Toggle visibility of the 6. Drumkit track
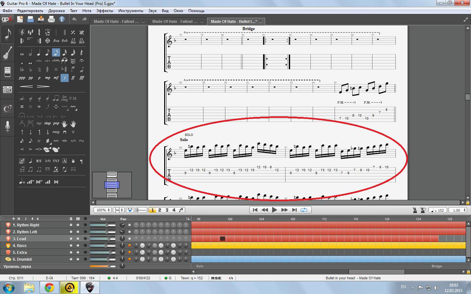Viewport: 471px width, 294px height. pos(85,259)
